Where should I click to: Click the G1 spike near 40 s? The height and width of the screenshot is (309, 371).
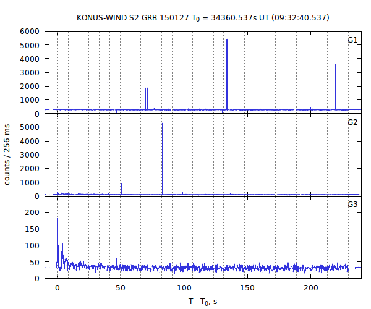tap(108, 96)
